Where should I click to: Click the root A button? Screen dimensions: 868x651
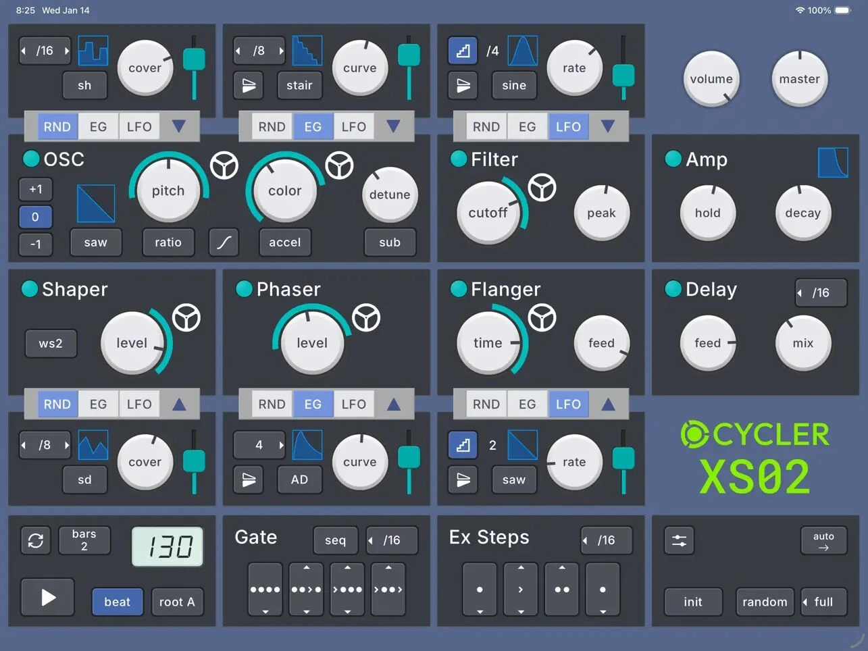tap(177, 602)
